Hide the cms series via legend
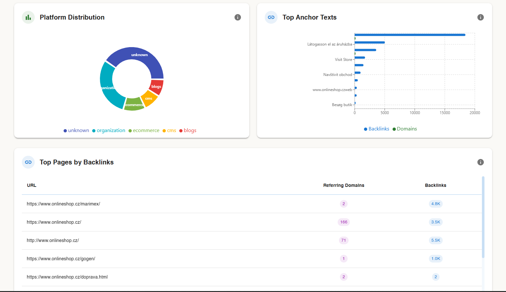 click(169, 130)
